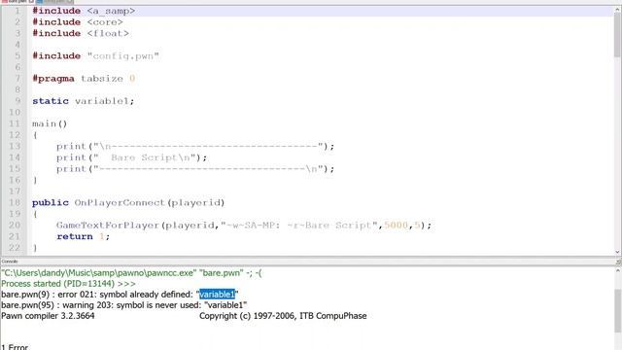The width and height of the screenshot is (622, 350).
Task: Click "GameTextForPlayer" call on line 20
Action: click(x=108, y=226)
